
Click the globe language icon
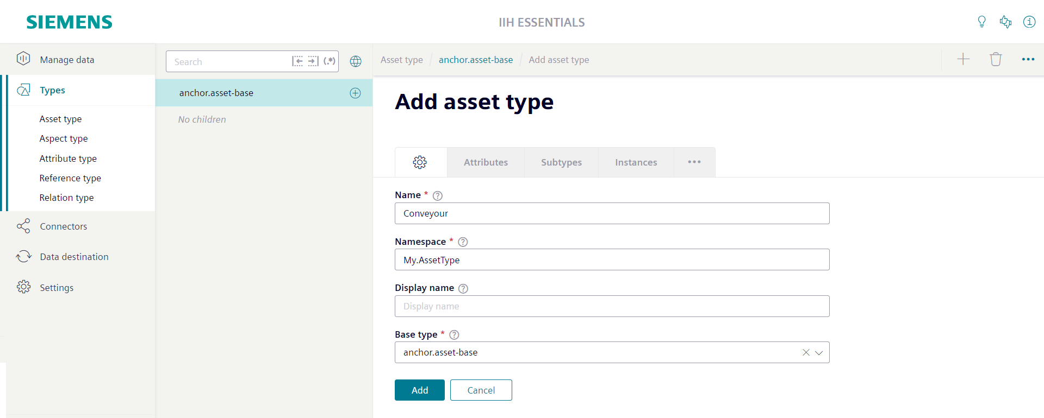[x=356, y=61]
